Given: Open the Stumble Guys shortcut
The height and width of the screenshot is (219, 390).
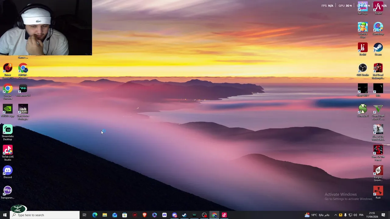Looking at the screenshot, I should 363,30.
